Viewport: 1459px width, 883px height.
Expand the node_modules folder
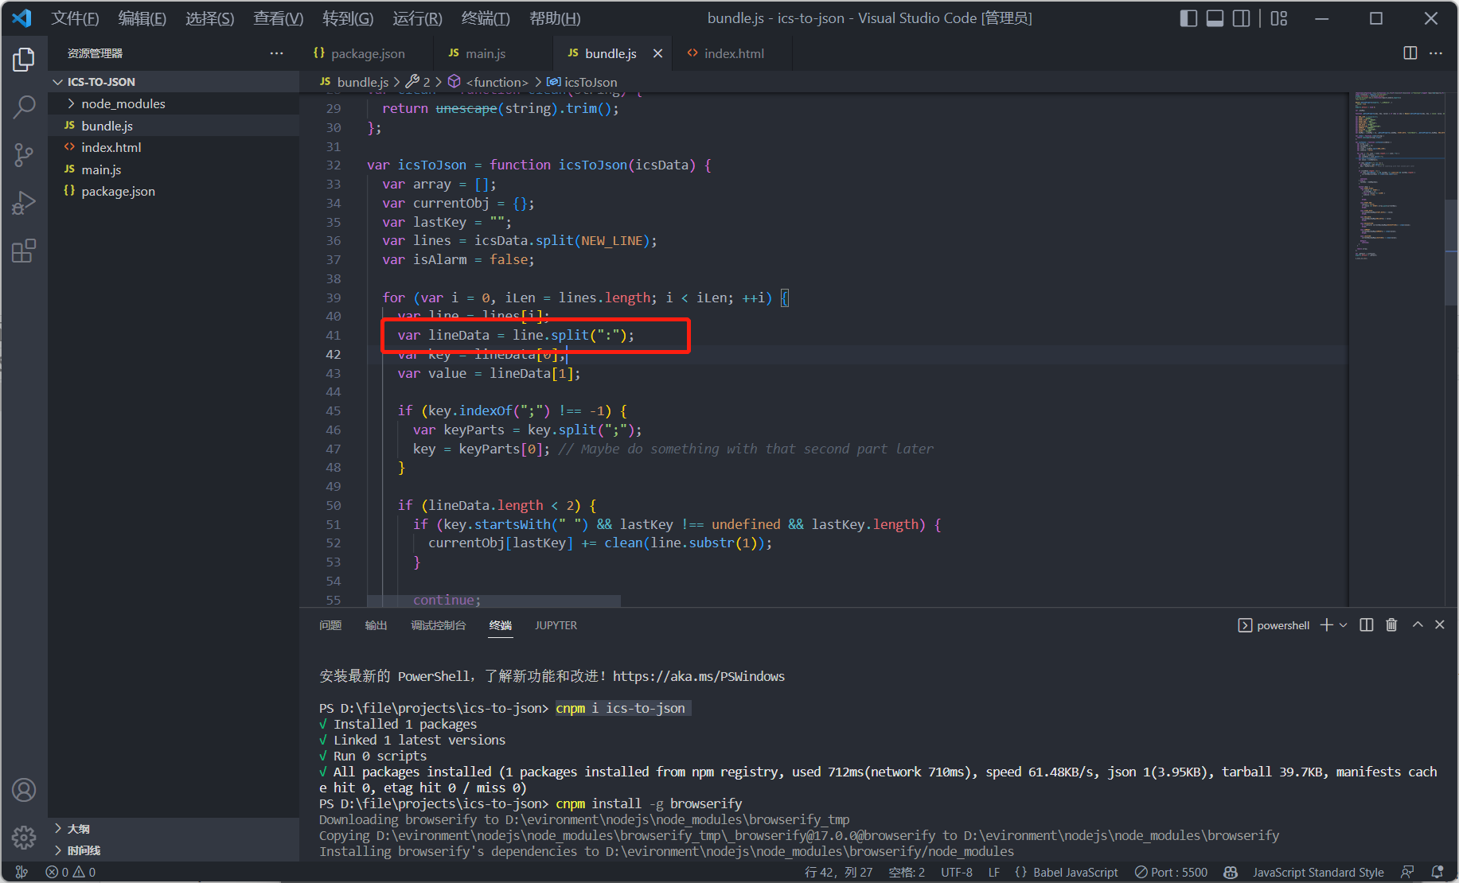[x=123, y=104]
